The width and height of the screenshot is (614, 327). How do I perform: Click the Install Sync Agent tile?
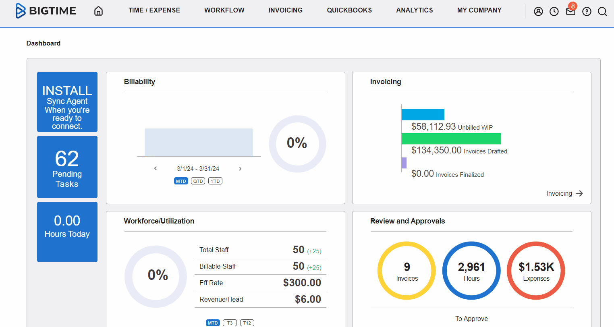pyautogui.click(x=67, y=102)
